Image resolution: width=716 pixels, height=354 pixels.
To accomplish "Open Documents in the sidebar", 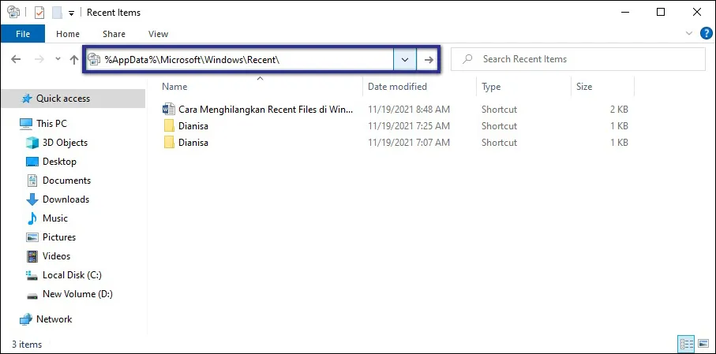I will (x=66, y=181).
